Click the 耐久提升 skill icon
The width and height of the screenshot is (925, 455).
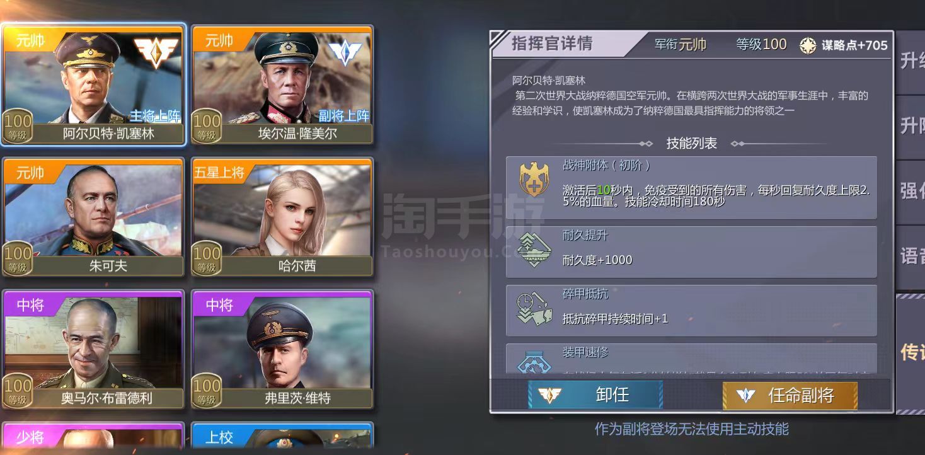(534, 250)
